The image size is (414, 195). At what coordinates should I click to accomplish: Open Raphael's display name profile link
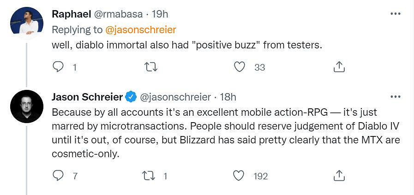click(71, 14)
